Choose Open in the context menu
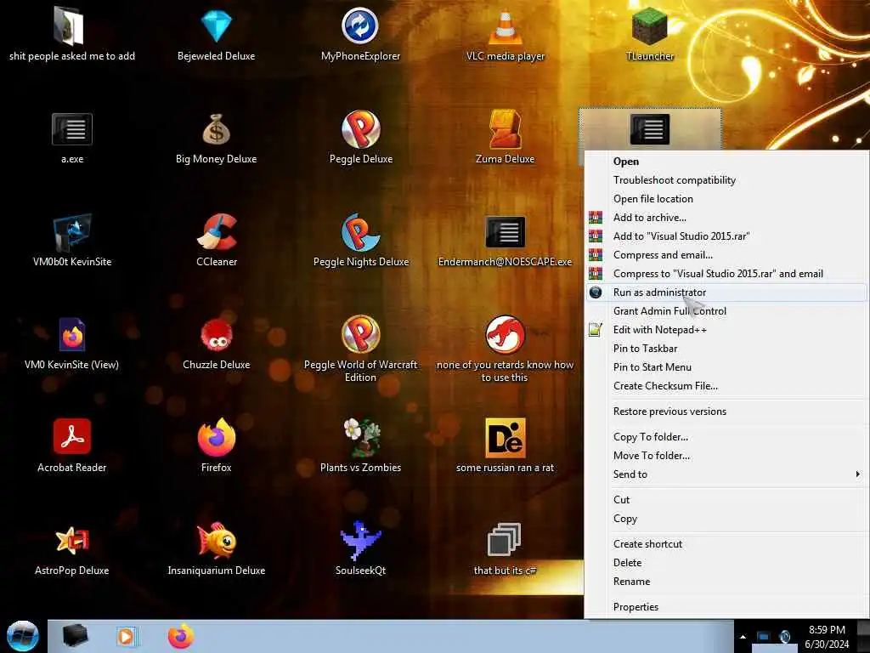Screen dimensions: 870x653 click(x=727, y=162)
